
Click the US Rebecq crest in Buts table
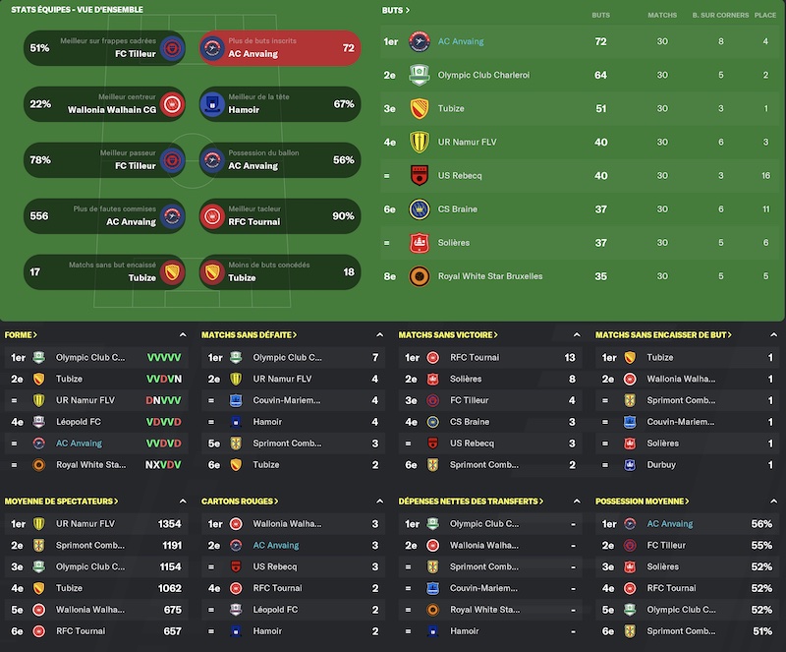[420, 176]
